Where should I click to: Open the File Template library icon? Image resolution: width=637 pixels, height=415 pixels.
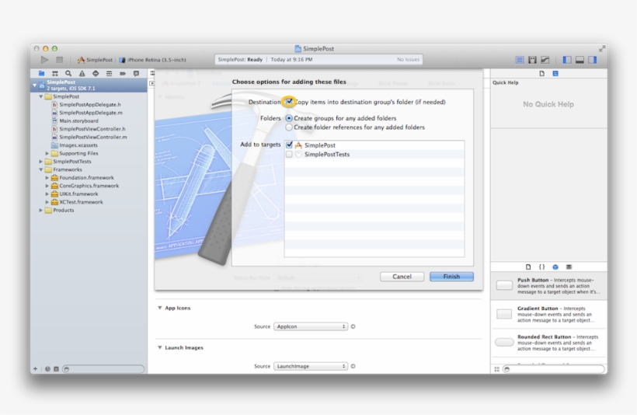(x=528, y=267)
